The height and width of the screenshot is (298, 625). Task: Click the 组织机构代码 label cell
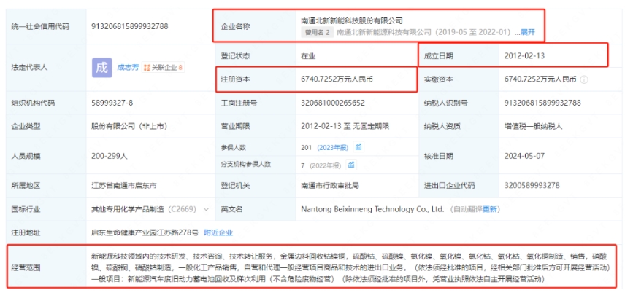point(46,103)
